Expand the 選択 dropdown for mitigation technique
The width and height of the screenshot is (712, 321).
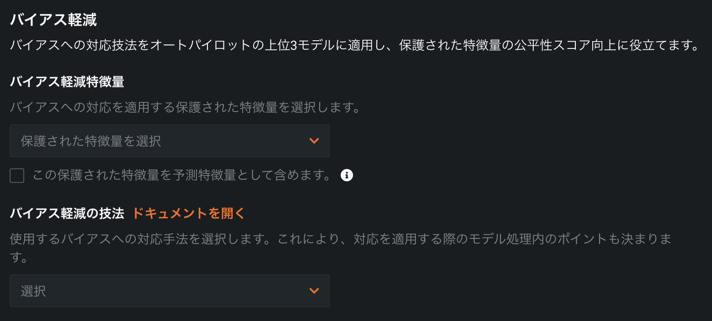(x=169, y=291)
